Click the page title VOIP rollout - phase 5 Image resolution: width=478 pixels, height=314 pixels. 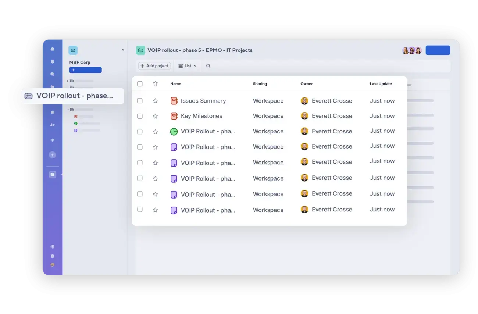200,50
